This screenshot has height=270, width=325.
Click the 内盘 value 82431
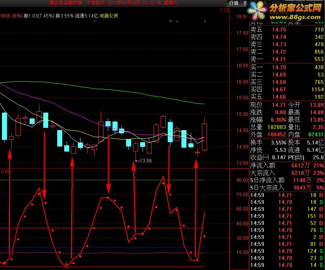[x=316, y=134]
